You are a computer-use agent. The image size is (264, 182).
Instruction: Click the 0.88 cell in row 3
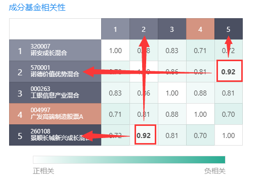200,93
